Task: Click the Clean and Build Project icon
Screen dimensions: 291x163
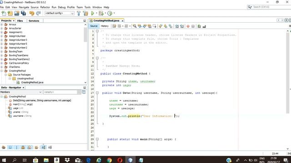Action: click(85, 13)
